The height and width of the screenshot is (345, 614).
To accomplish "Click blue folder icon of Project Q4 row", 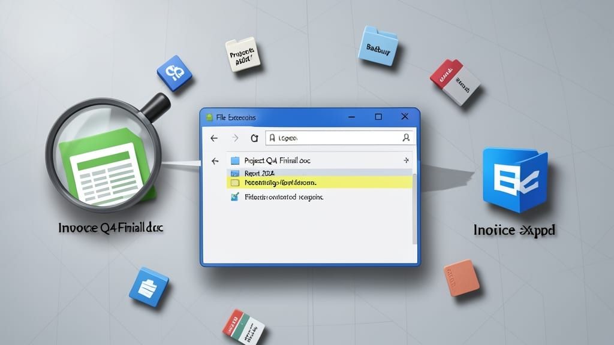I will 235,161.
